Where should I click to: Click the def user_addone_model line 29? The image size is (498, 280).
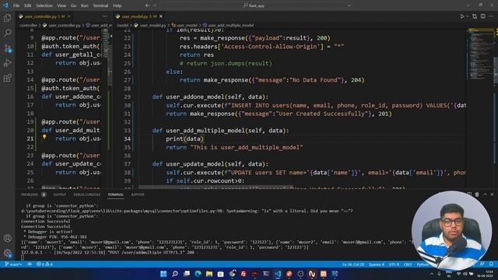pos(210,96)
